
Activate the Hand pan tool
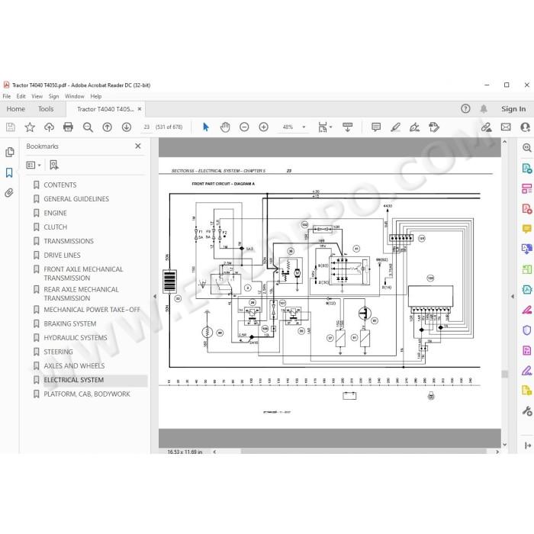tap(225, 127)
